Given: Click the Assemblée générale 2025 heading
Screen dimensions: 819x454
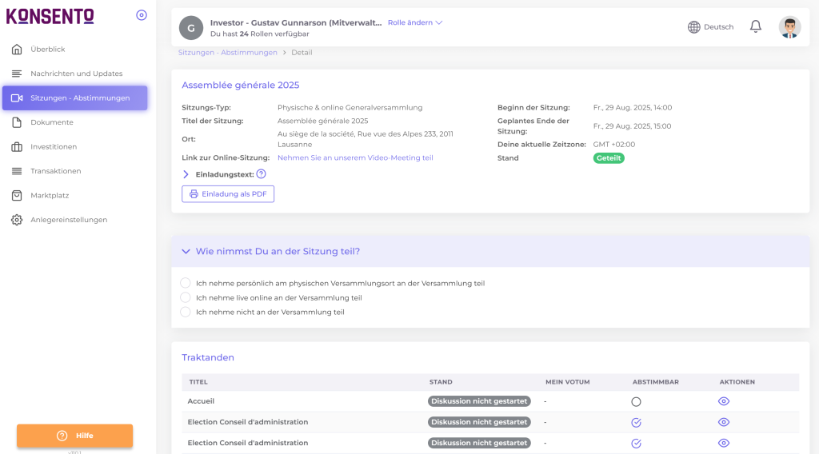Looking at the screenshot, I should [240, 85].
